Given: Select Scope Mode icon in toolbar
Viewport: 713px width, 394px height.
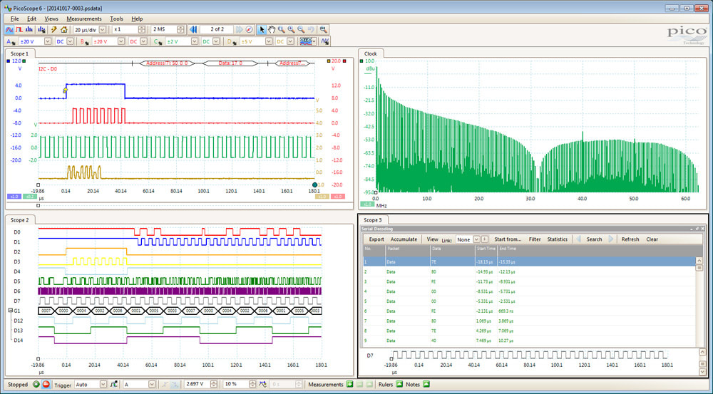Looking at the screenshot, I should pyautogui.click(x=9, y=29).
